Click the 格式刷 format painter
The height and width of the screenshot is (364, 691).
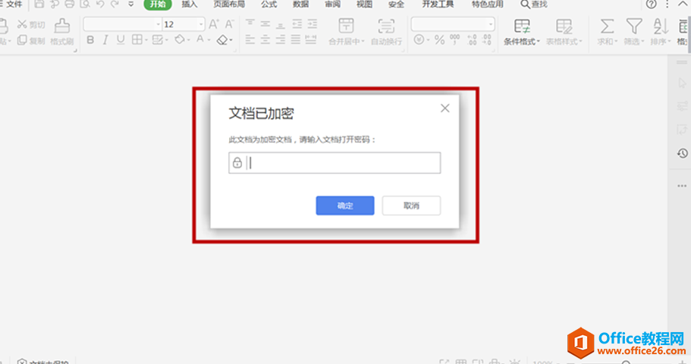[61, 32]
